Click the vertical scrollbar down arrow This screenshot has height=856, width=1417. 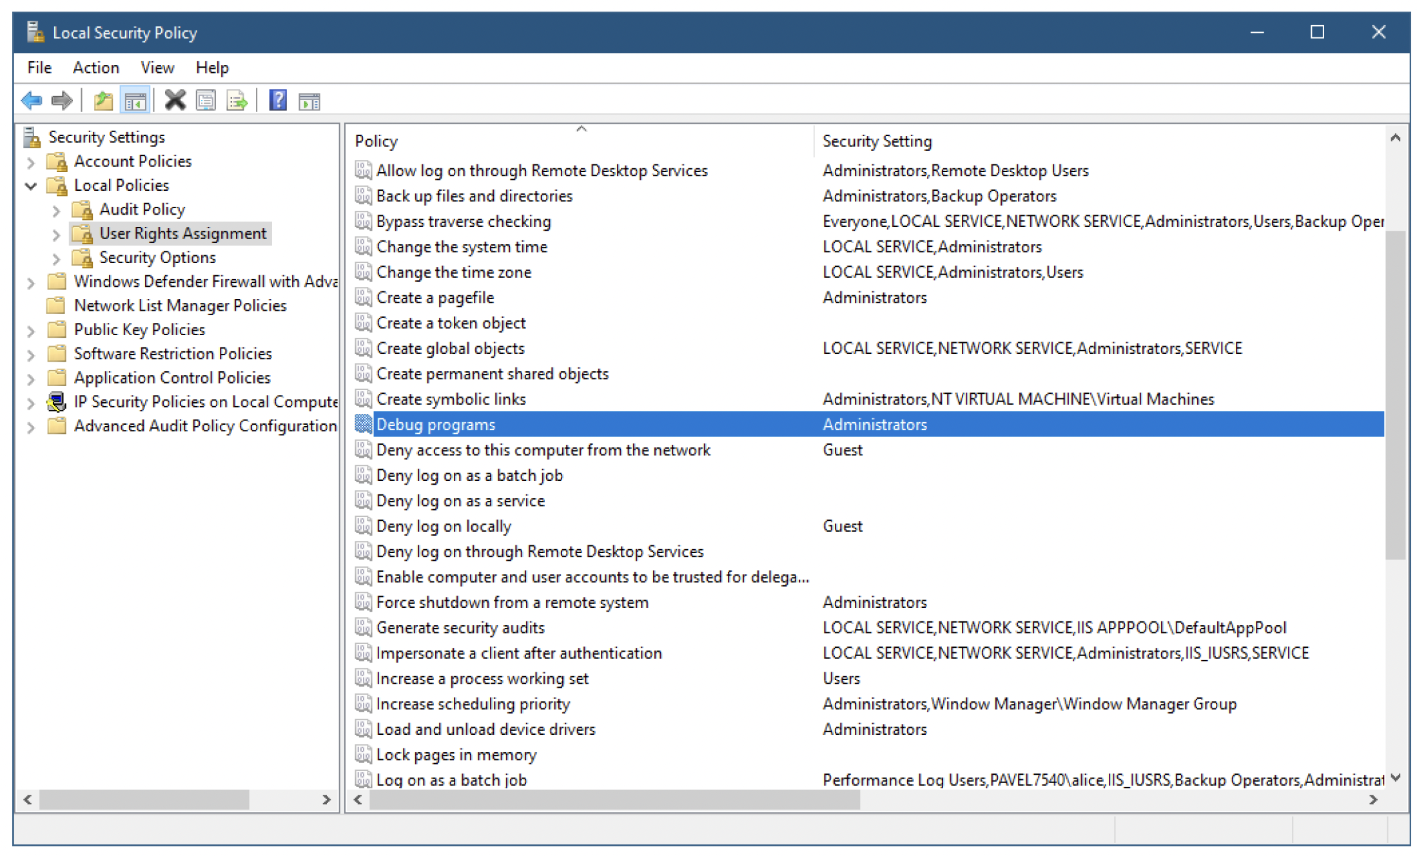click(x=1396, y=778)
